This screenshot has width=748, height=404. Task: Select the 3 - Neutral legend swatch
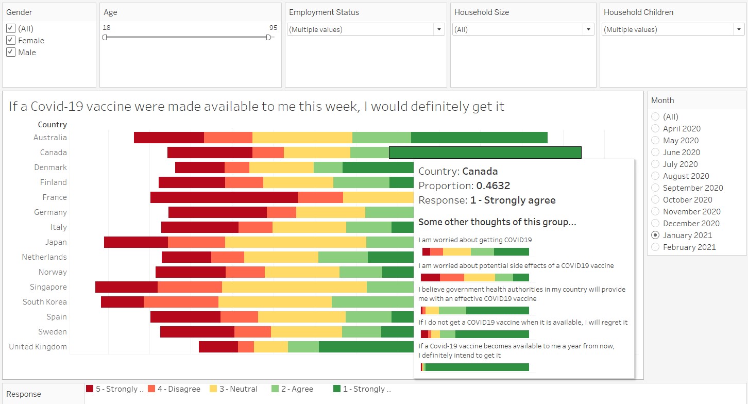tap(213, 389)
